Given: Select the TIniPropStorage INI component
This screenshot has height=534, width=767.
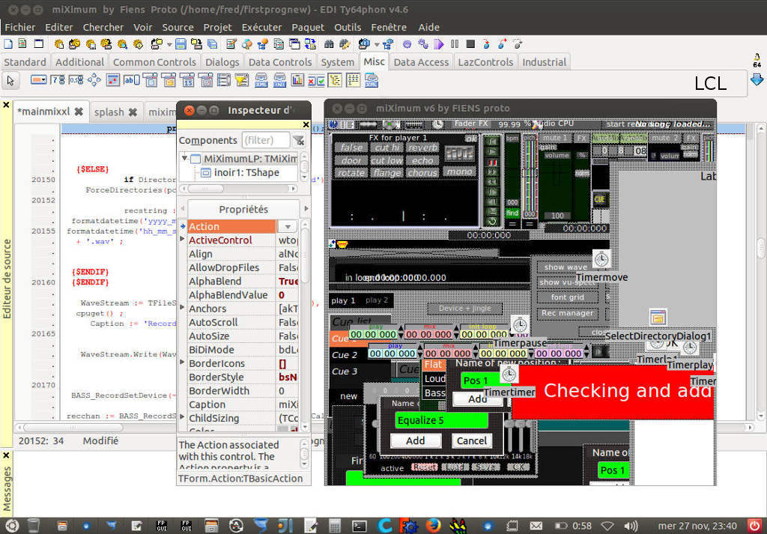Looking at the screenshot, I should (x=279, y=79).
